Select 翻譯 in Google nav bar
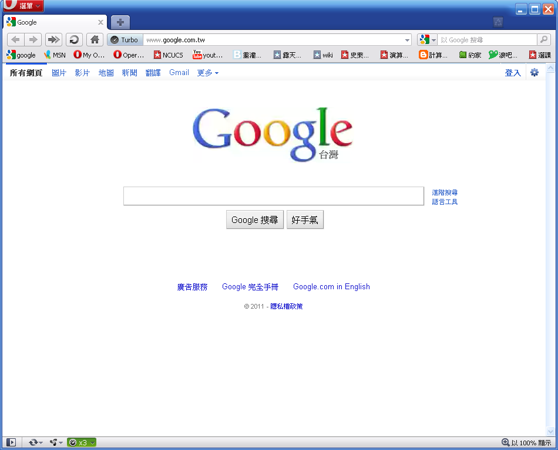This screenshot has width=558, height=450. pos(153,73)
